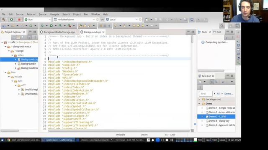Click the Open Type folder icon in toolbar

coord(80,26)
